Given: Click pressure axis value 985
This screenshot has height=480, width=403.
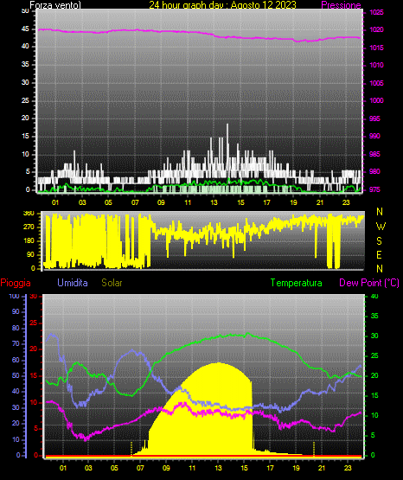Looking at the screenshot, I should coord(374,154).
